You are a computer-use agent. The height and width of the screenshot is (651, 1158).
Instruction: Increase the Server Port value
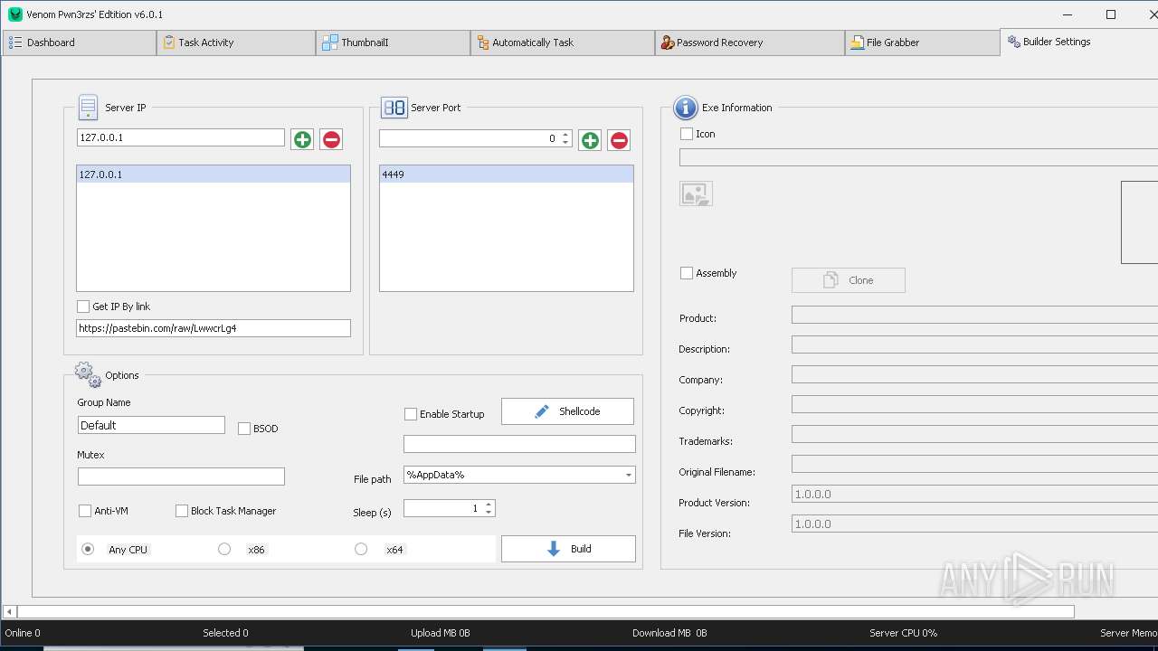(x=565, y=135)
